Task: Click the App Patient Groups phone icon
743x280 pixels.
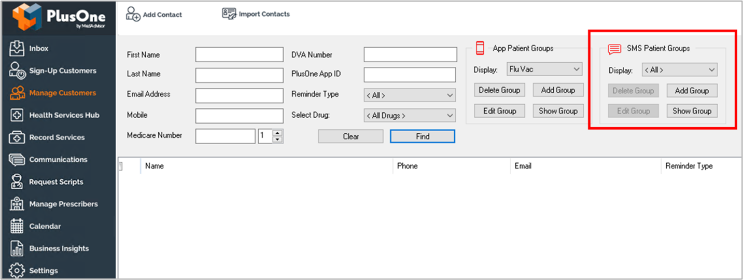Action: pos(480,48)
